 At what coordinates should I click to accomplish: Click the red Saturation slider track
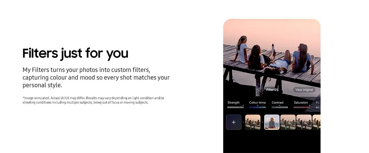click(x=302, y=107)
